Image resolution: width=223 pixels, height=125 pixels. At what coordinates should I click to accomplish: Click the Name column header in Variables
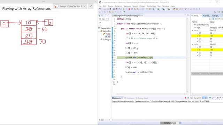point(194,22)
